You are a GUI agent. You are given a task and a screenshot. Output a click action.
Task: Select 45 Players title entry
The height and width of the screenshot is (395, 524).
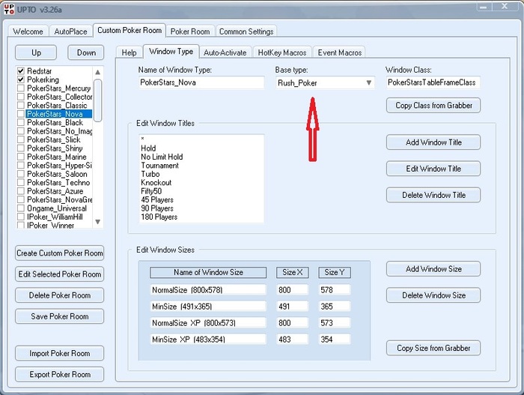(x=157, y=200)
